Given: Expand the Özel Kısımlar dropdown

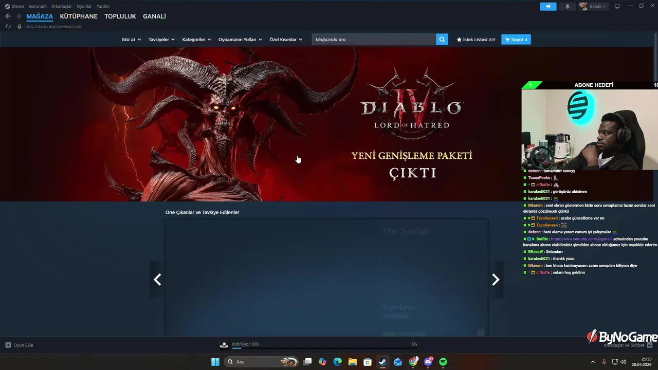Looking at the screenshot, I should [x=286, y=40].
